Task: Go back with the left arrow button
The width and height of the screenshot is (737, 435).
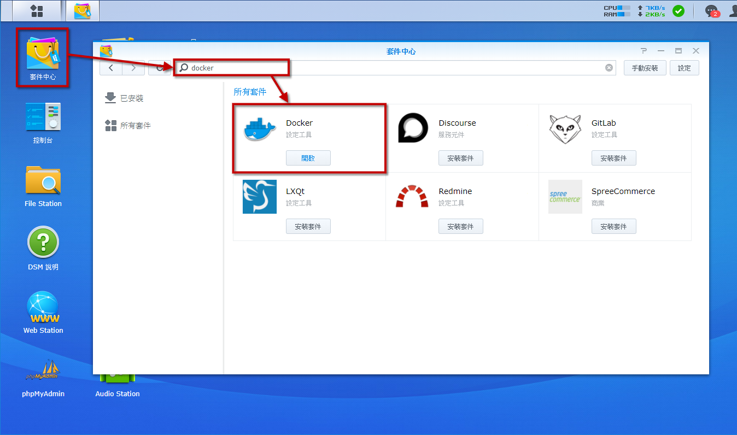Action: click(111, 68)
